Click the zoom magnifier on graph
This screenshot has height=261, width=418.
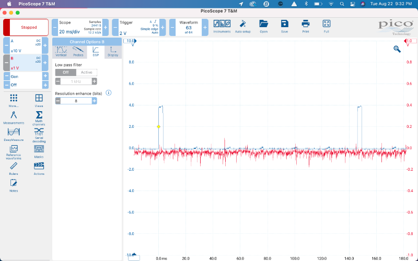[x=397, y=49]
